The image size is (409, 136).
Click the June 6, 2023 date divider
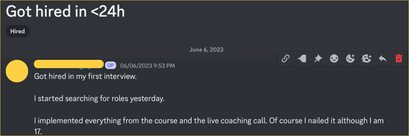206,50
